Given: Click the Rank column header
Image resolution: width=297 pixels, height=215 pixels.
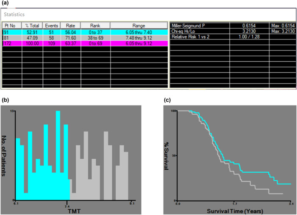Looking at the screenshot, I should click(x=95, y=25).
